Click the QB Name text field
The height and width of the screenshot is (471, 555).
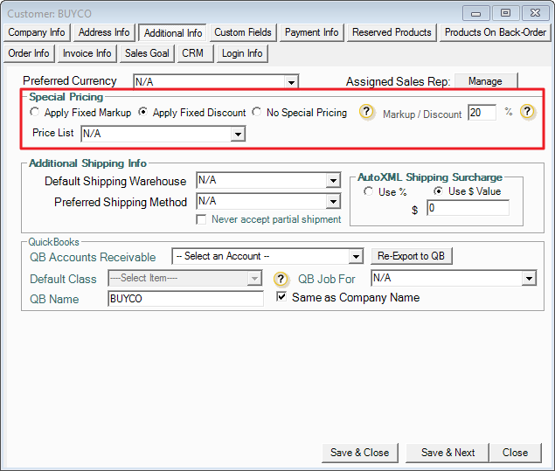pyautogui.click(x=185, y=299)
